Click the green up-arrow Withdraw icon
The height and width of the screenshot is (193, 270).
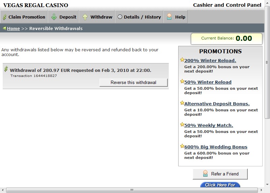tap(85, 17)
